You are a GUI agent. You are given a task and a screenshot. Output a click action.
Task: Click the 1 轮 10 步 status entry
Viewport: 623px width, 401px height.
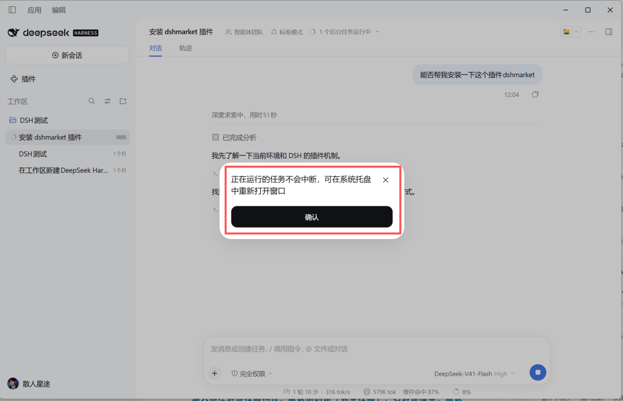coord(317,392)
